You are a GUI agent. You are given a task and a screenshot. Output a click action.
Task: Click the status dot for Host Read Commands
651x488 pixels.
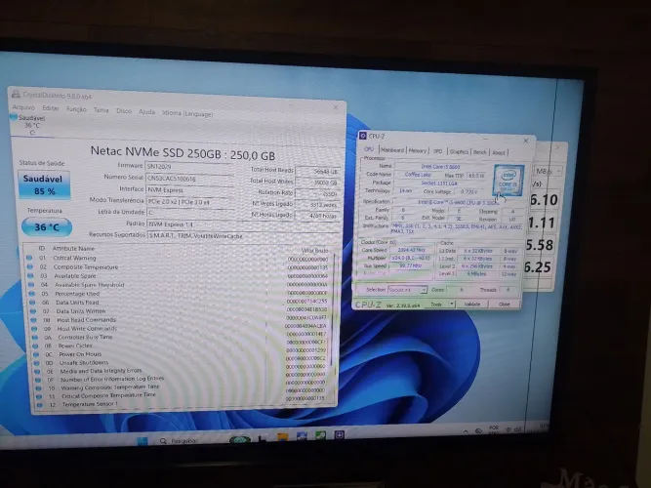click(34, 320)
